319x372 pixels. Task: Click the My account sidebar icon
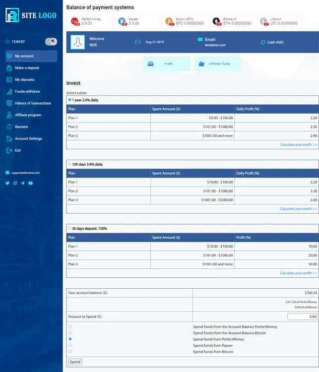click(x=9, y=56)
